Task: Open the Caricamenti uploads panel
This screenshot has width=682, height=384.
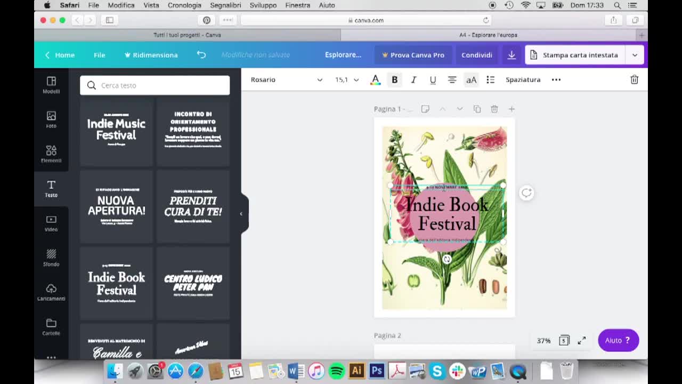Action: pyautogui.click(x=51, y=293)
